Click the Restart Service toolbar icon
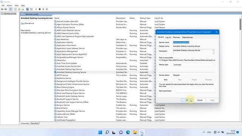 point(47,9)
